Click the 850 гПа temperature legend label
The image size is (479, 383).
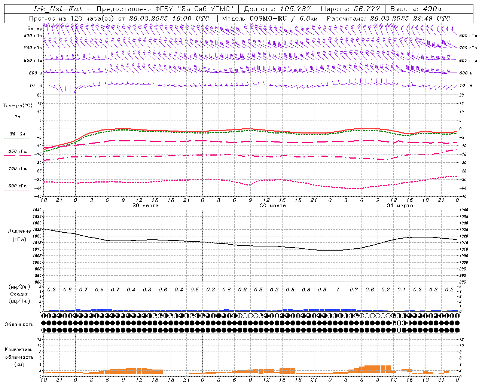(x=18, y=151)
